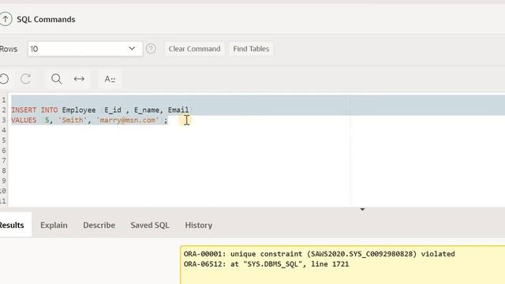Click the VALUES keyword on line 3
Screen dimensions: 505x284
pos(24,120)
